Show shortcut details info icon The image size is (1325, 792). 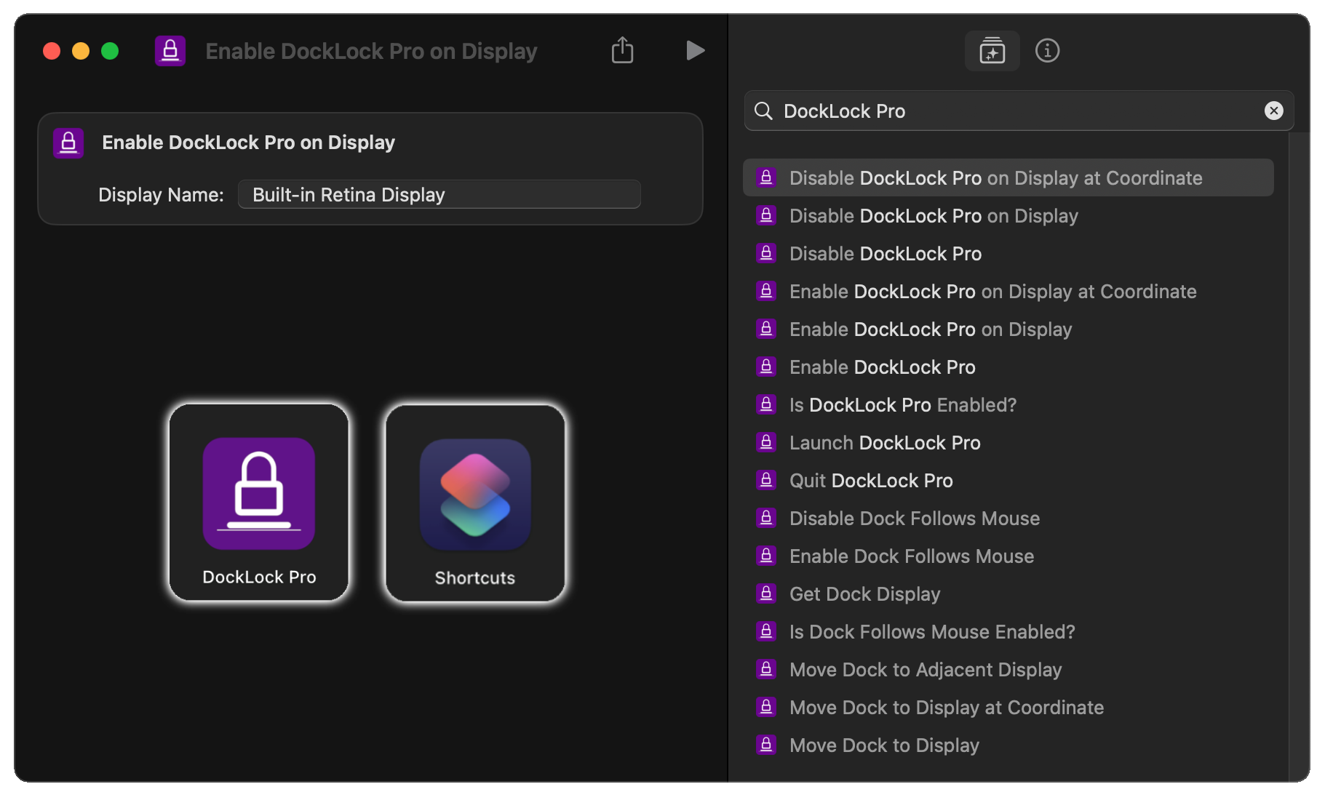(x=1047, y=51)
